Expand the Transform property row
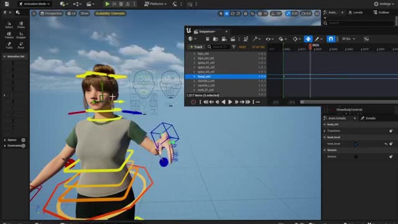The image size is (398, 224). [325, 131]
